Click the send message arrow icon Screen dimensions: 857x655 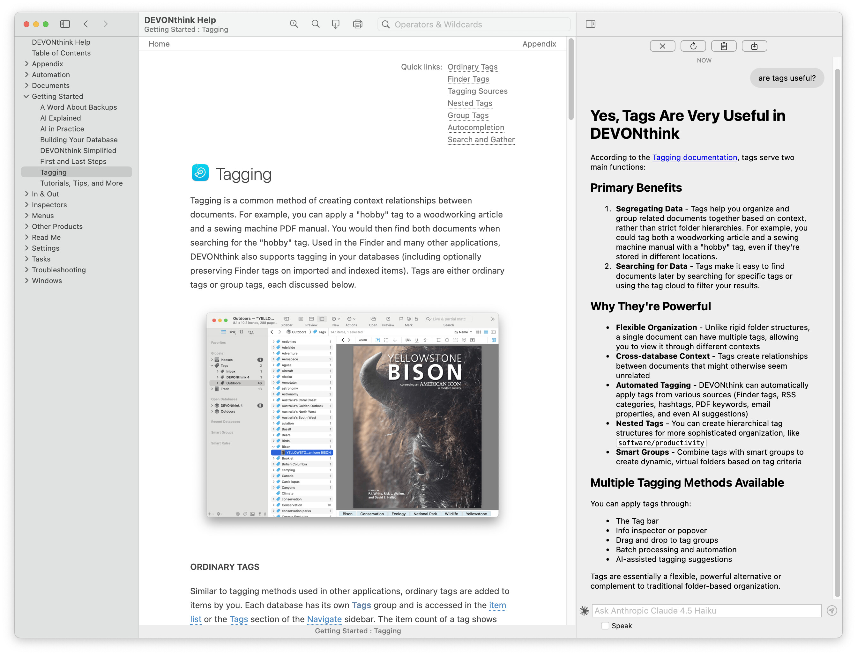click(832, 611)
